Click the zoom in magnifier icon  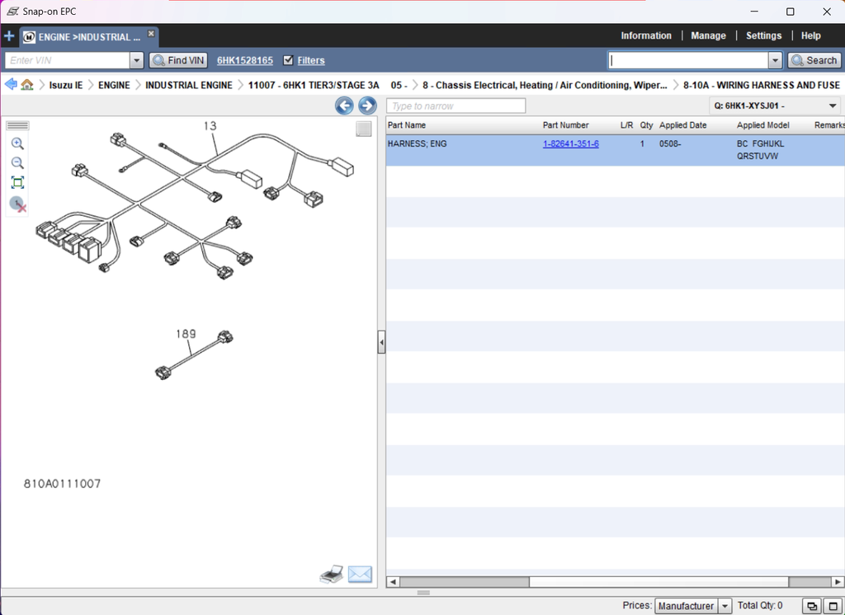(x=17, y=143)
